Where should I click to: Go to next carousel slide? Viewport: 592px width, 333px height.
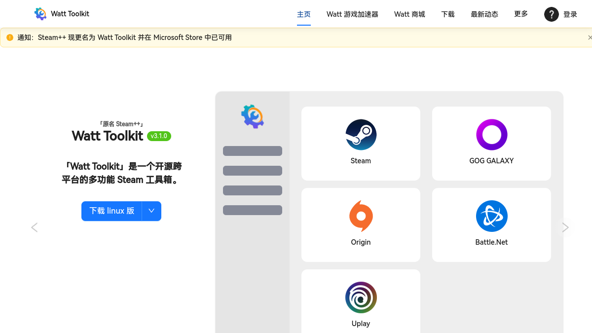pyautogui.click(x=565, y=227)
